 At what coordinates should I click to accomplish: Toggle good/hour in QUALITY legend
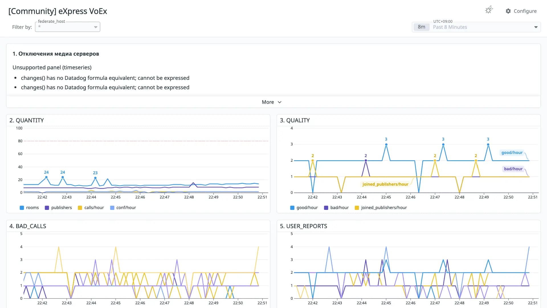tap(304, 208)
